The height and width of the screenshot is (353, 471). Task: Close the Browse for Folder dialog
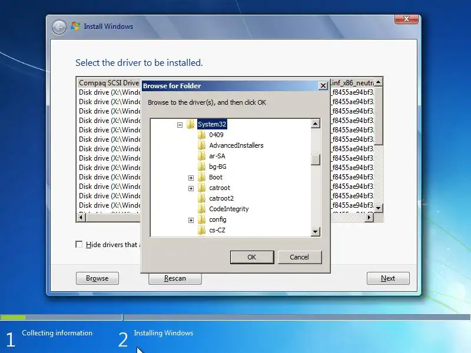tap(323, 86)
